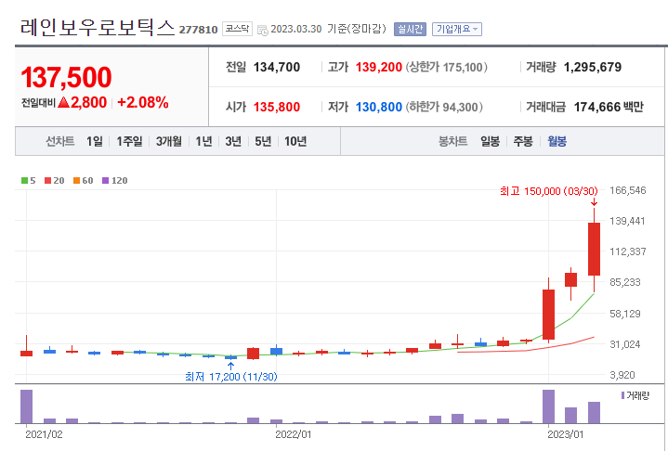Click the orange 60 moving average swatch

[x=77, y=180]
